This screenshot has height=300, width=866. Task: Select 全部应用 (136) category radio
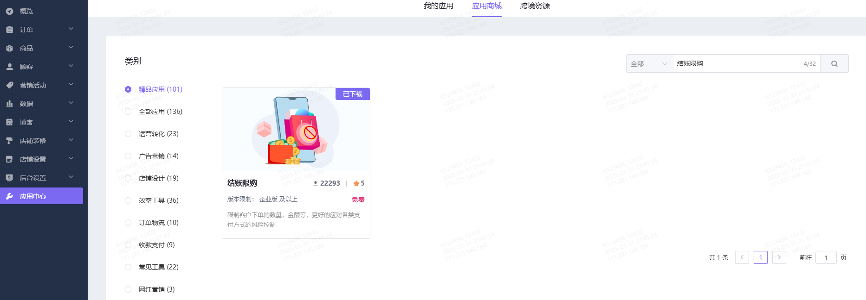click(128, 112)
